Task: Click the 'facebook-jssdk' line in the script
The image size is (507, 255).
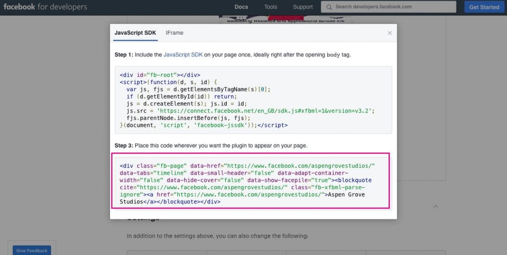Action: click(203, 125)
